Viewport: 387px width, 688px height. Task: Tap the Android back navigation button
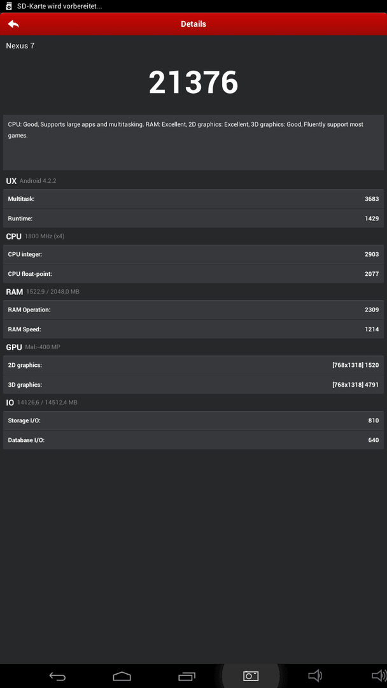[57, 676]
